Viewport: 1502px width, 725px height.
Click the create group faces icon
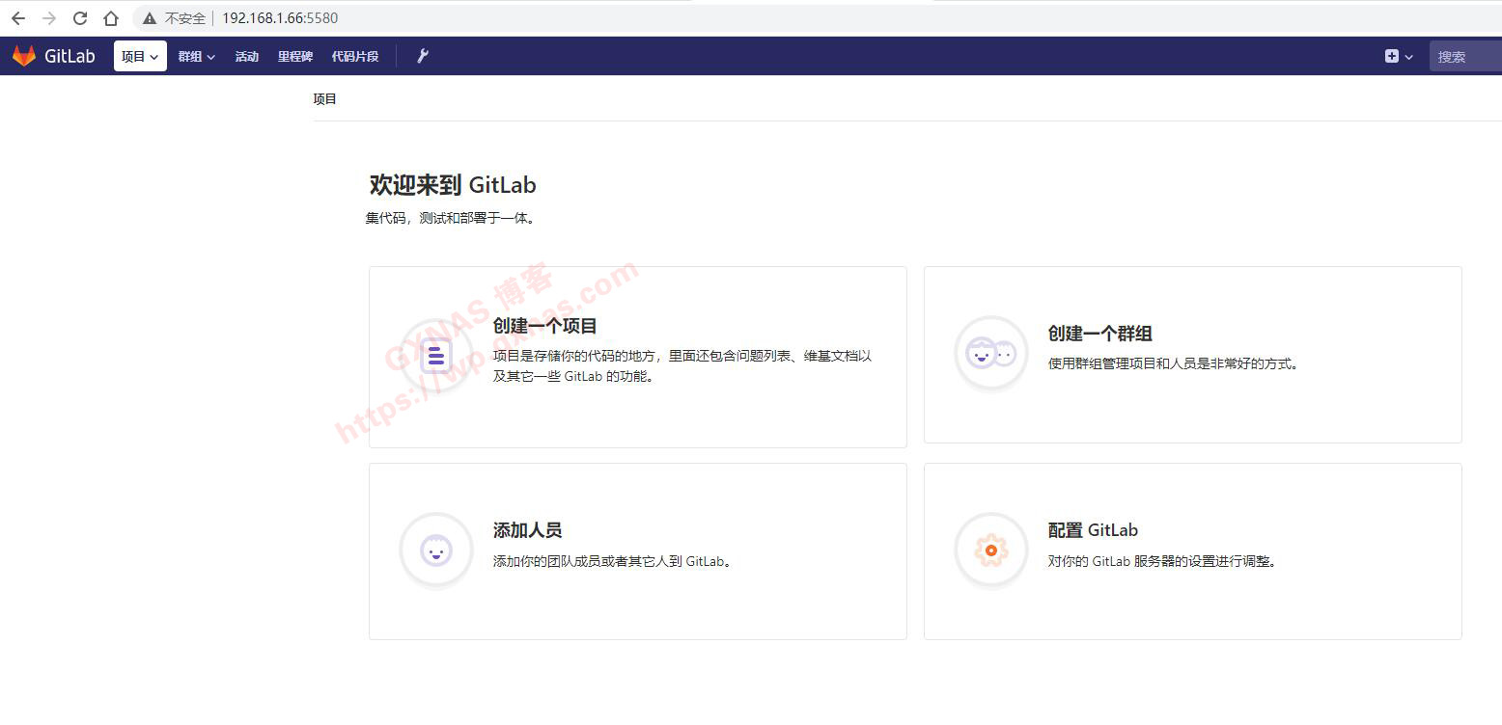pos(990,354)
